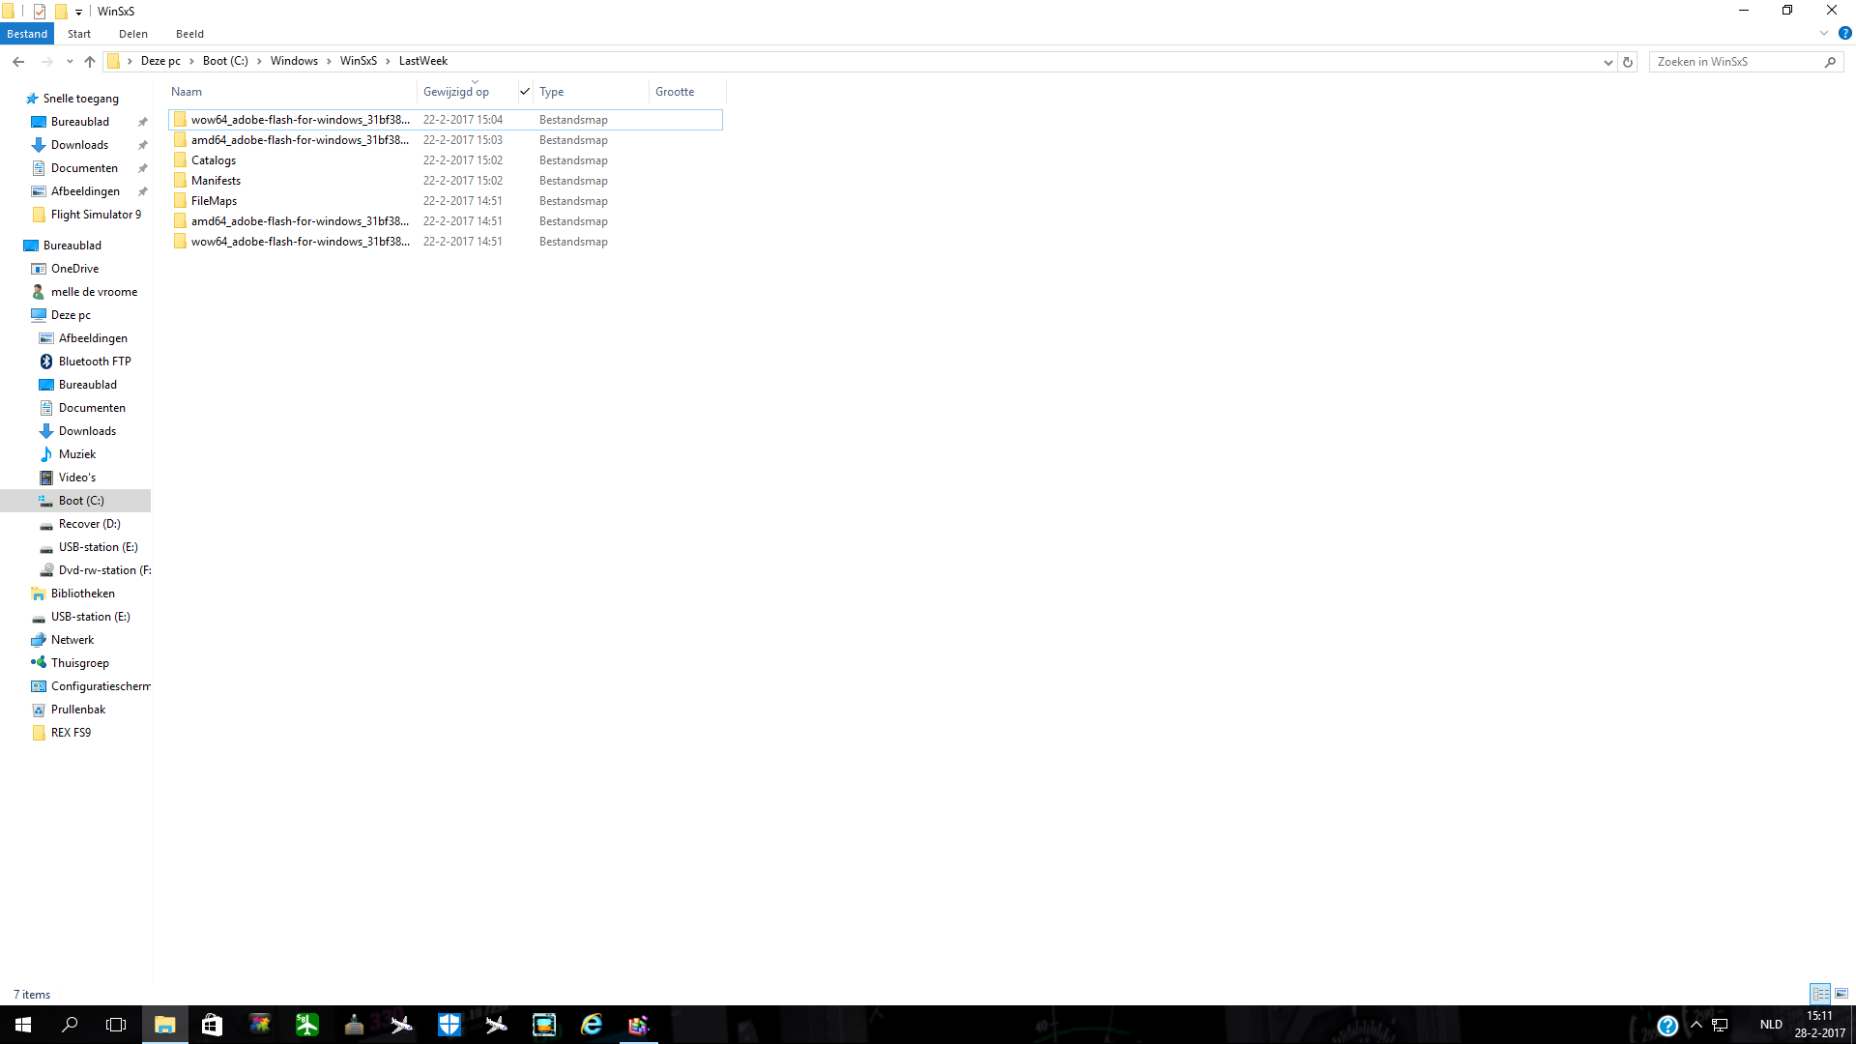Sort by the Naam column header
This screenshot has height=1044, width=1856.
292,92
